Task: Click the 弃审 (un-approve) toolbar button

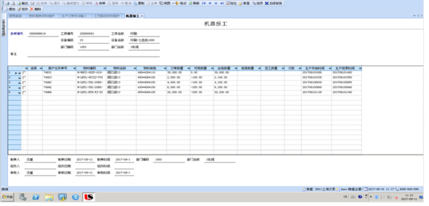Action: [x=100, y=3]
